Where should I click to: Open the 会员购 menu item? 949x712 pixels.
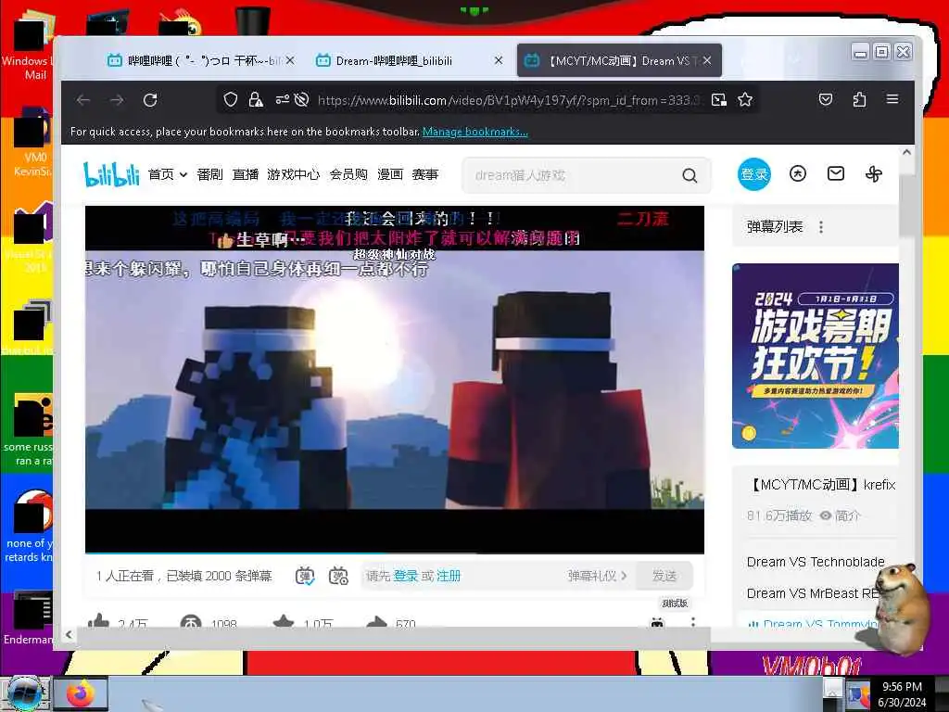348,174
